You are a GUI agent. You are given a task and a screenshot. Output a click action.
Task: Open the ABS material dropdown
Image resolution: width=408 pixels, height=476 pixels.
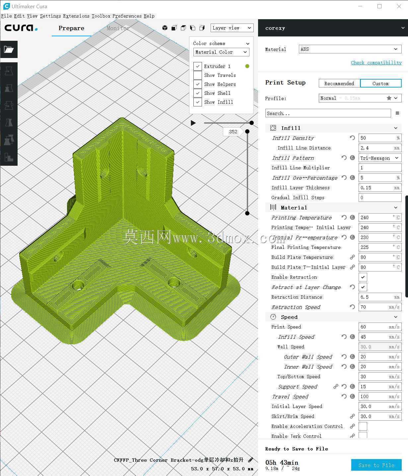pos(350,49)
